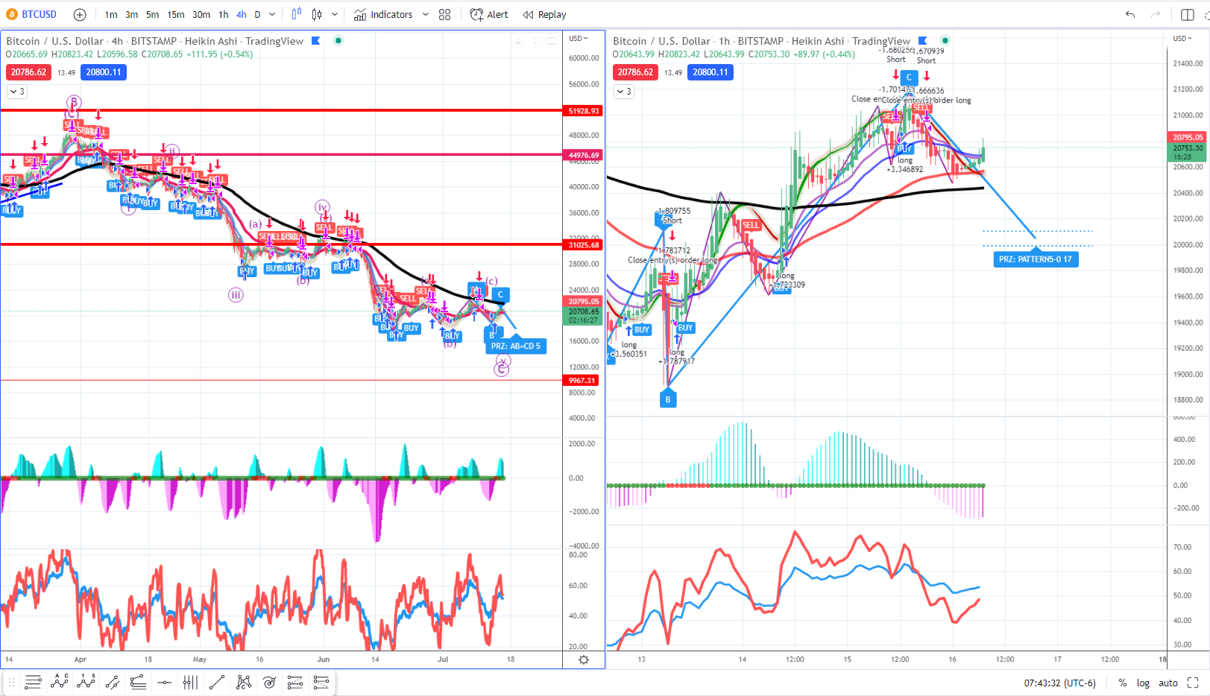Image resolution: width=1210 pixels, height=696 pixels.
Task: Select the blue hollow candles chart style icon
Action: tap(297, 14)
